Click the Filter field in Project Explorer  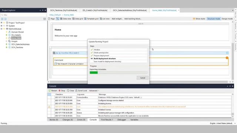click(23, 15)
